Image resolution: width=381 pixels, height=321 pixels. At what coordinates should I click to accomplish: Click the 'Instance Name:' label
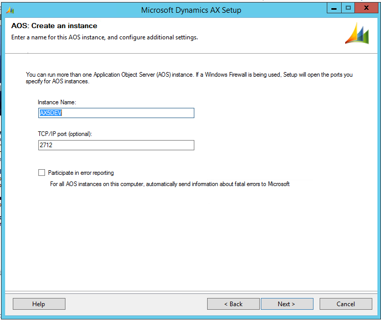57,102
